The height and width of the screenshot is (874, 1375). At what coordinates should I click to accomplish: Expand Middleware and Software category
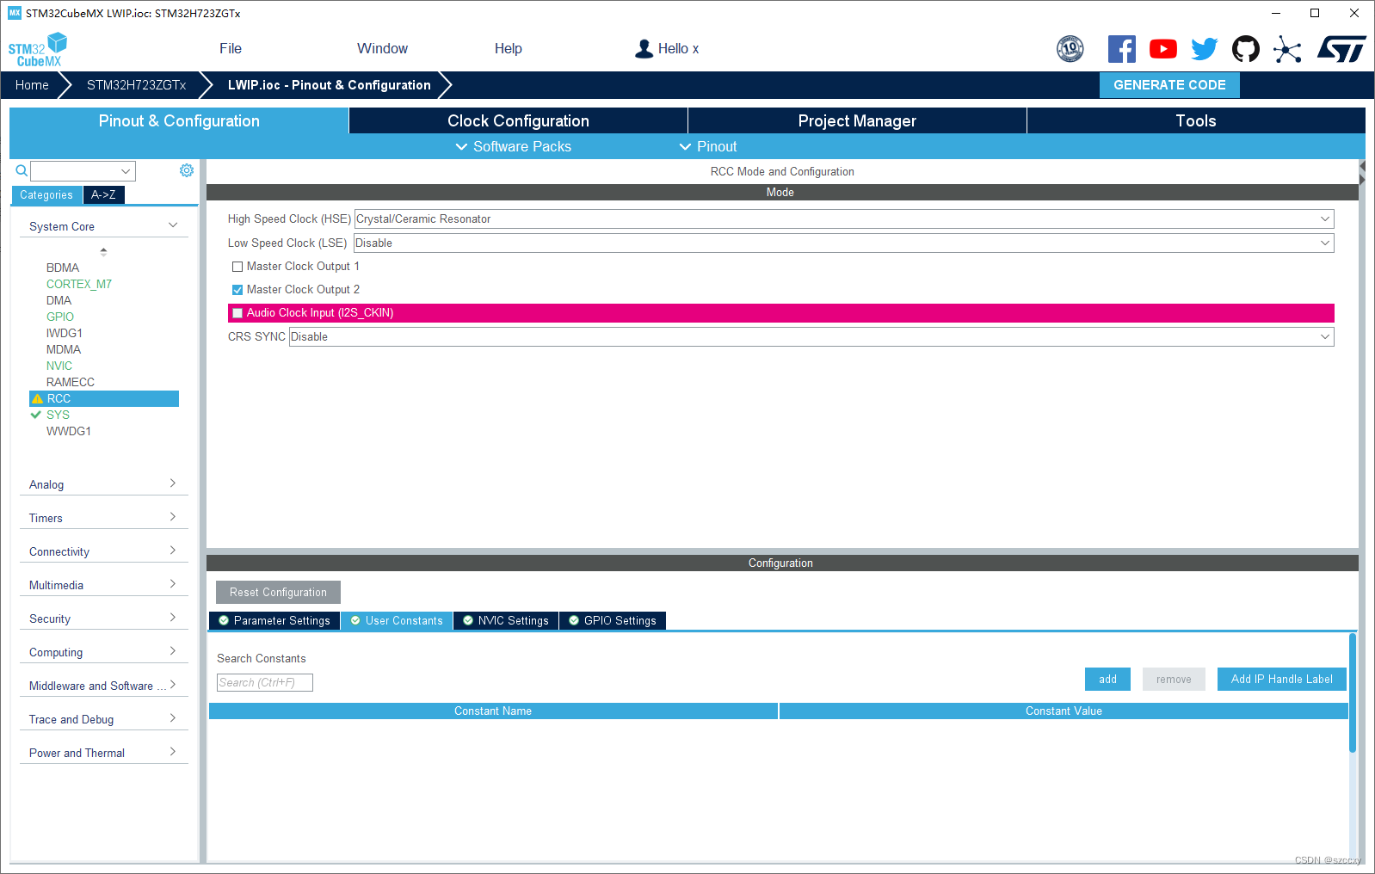pos(103,686)
